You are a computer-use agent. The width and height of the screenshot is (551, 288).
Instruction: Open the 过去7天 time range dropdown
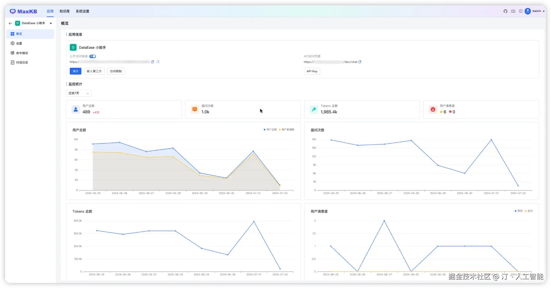(x=79, y=93)
